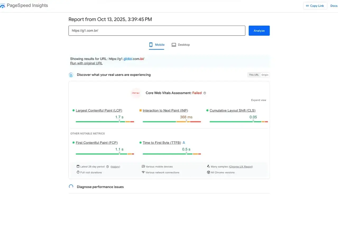Open the "Run with original URL" link

point(86,63)
